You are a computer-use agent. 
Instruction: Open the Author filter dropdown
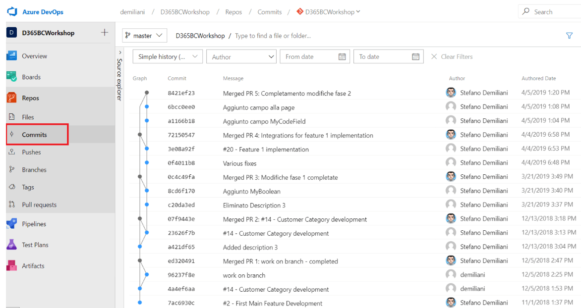(241, 56)
